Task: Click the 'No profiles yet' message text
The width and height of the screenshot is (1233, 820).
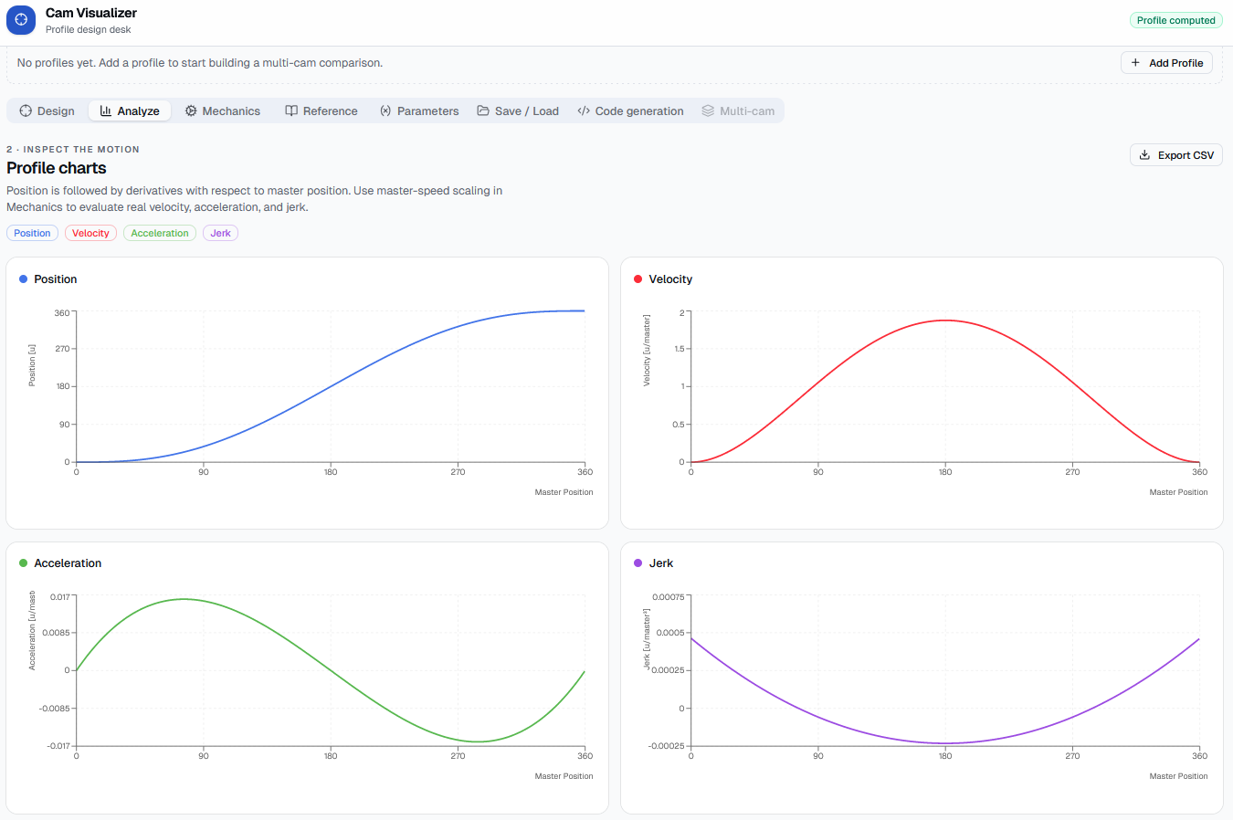Action: tap(200, 63)
